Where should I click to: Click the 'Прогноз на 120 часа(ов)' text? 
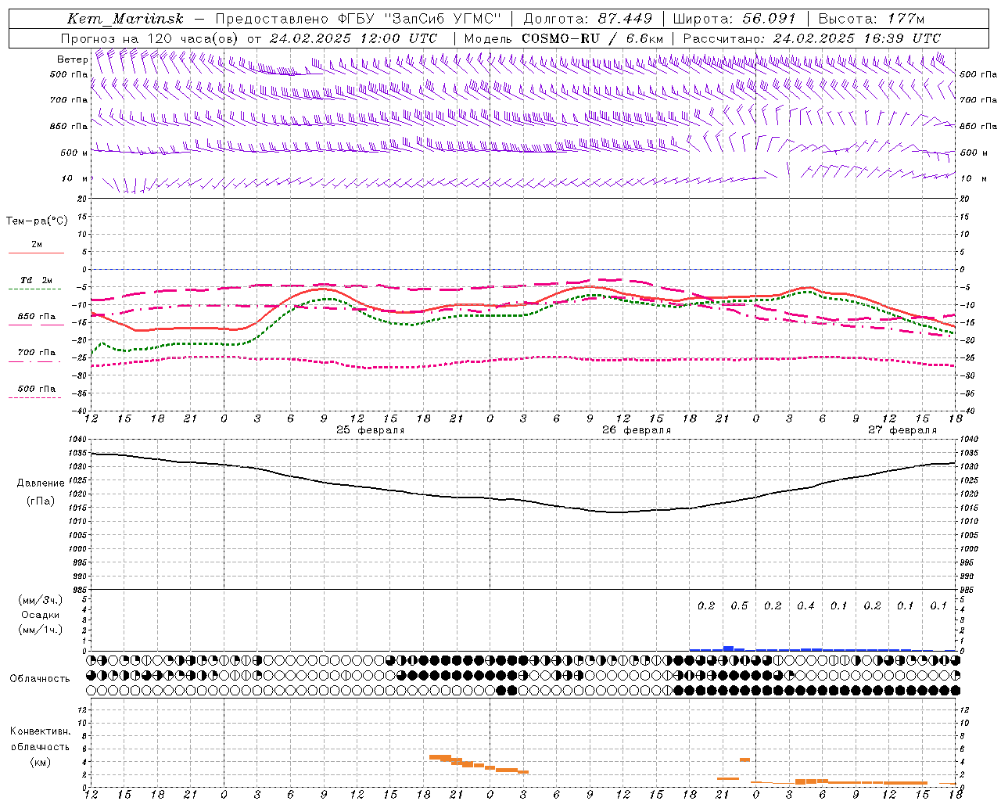click(x=150, y=38)
